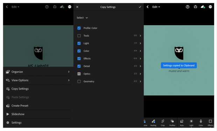
Task: Open View Options menu entry
Action: (38, 80)
